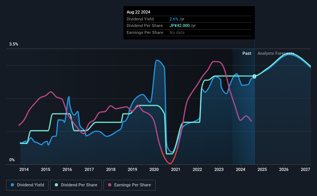
Task: Click the pink Earnings Per Share legend dot
Action: (x=110, y=185)
